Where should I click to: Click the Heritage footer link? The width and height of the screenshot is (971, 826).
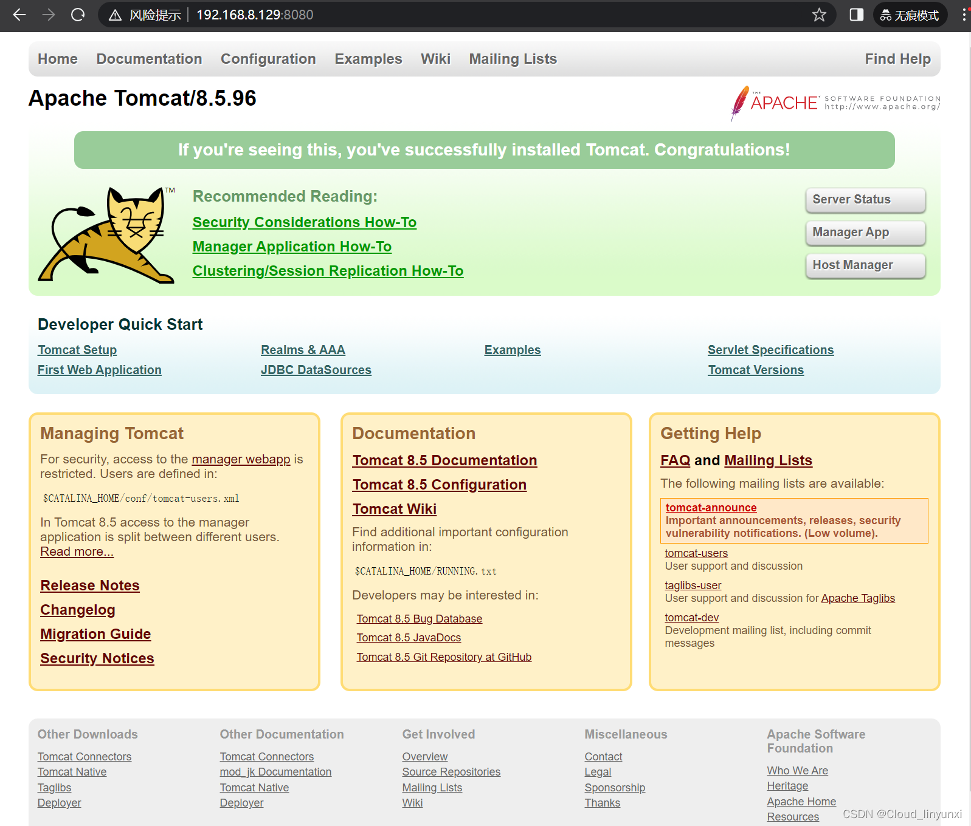coord(787,786)
